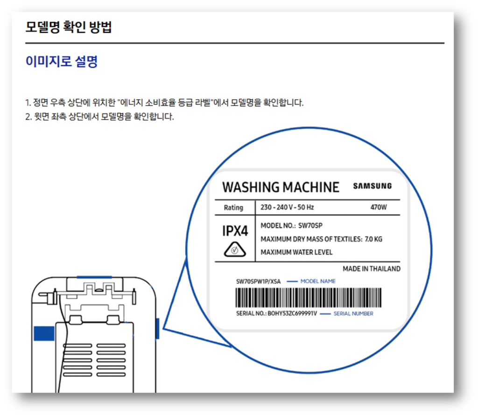The image size is (478, 417).
Task: Click the heading '모델명 확인 방법'
Action: pos(69,27)
